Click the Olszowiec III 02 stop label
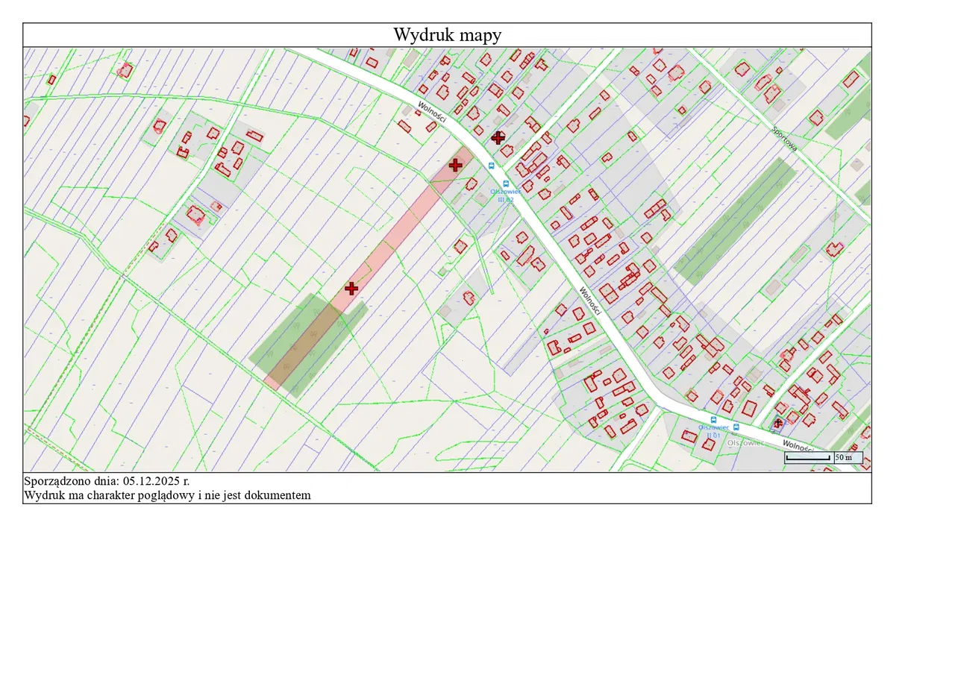This screenshot has width=955, height=675. click(x=505, y=195)
